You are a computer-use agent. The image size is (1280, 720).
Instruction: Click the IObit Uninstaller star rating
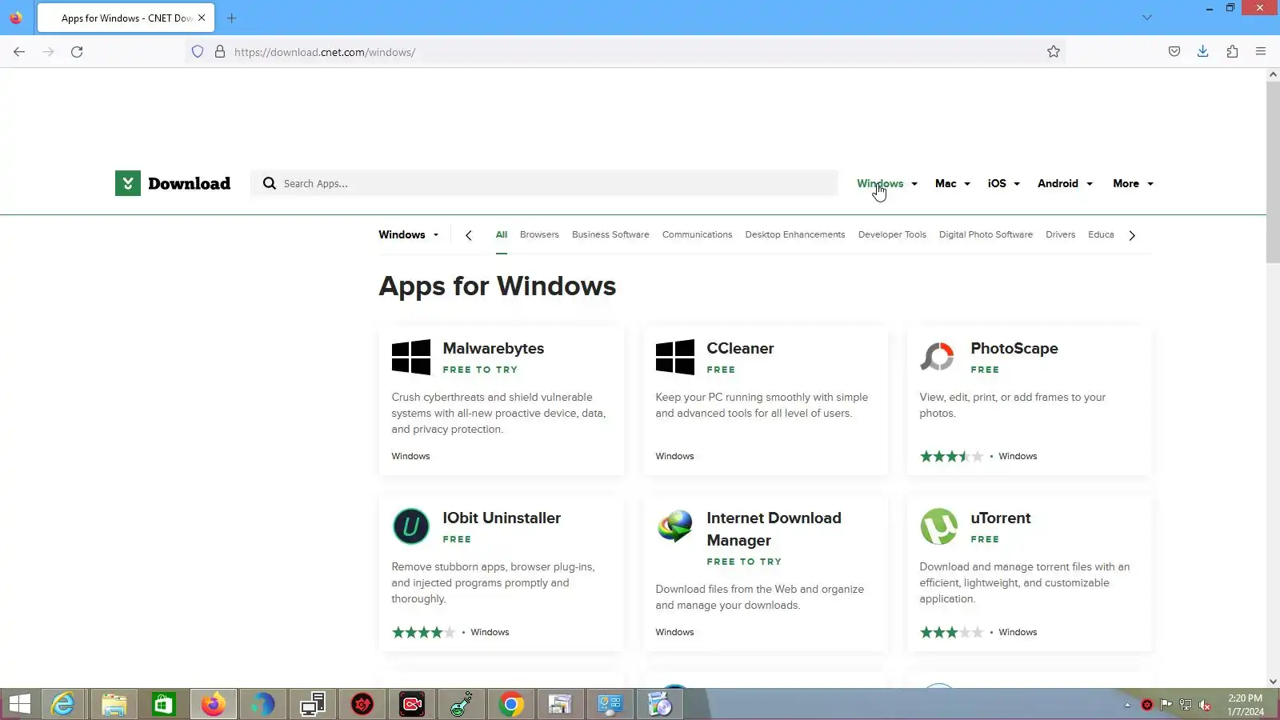[x=423, y=632]
